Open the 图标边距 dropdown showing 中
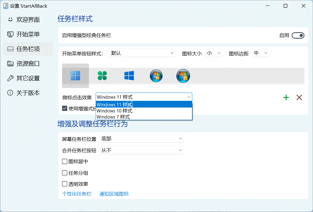Screen dimensions: 313x212 260,53
